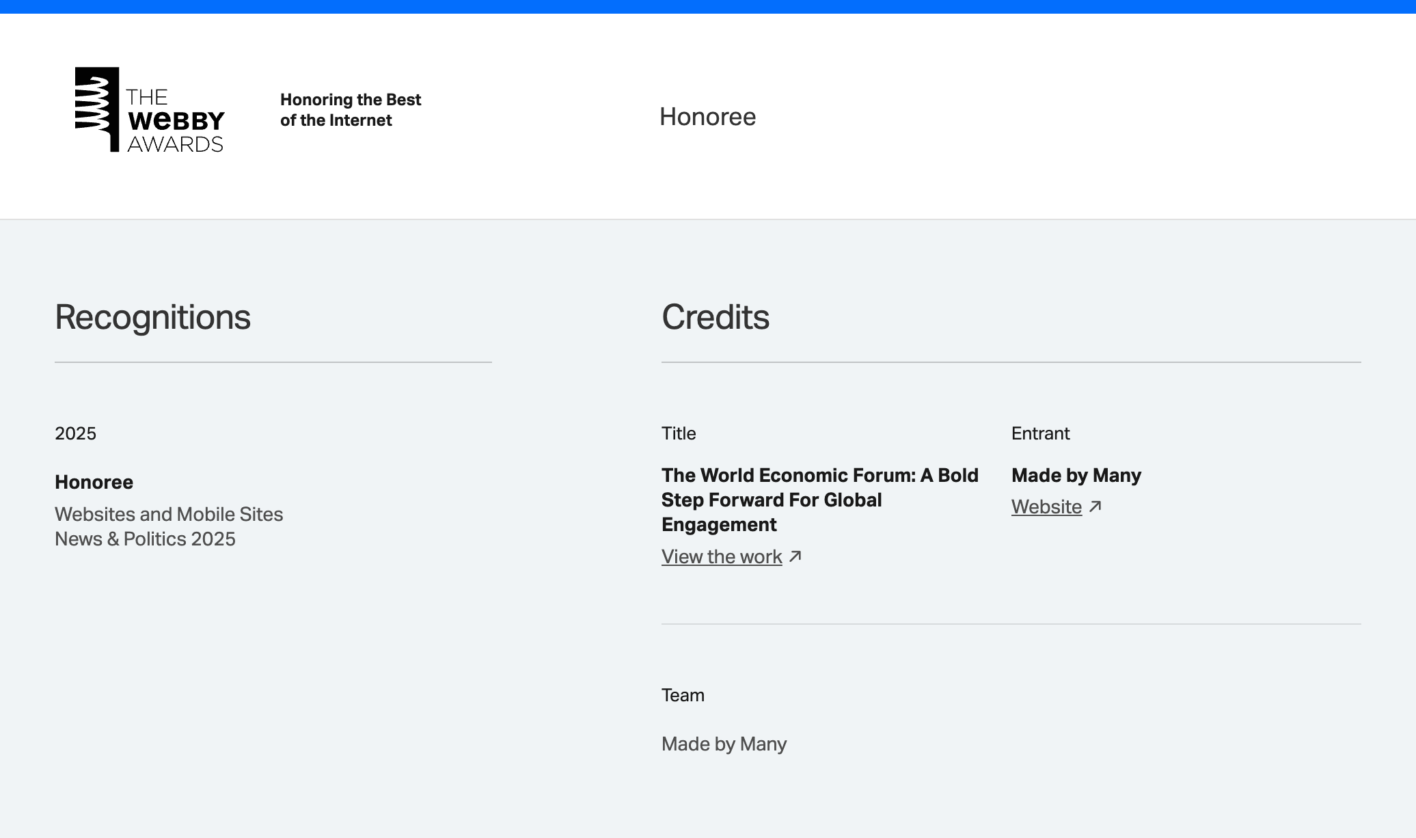This screenshot has height=838, width=1416.
Task: Click the Websites and Mobile Sites category text
Action: click(x=169, y=514)
